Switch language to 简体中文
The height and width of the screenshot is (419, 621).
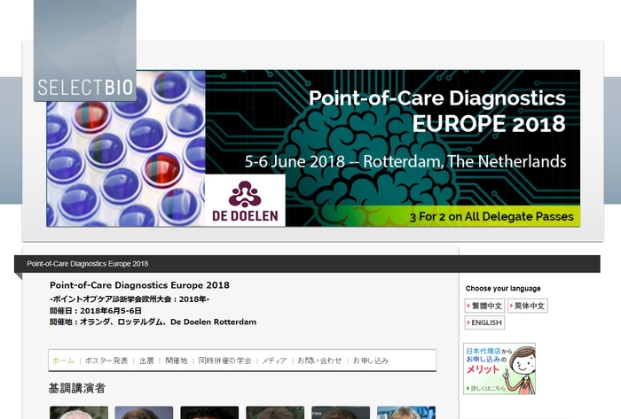[528, 306]
